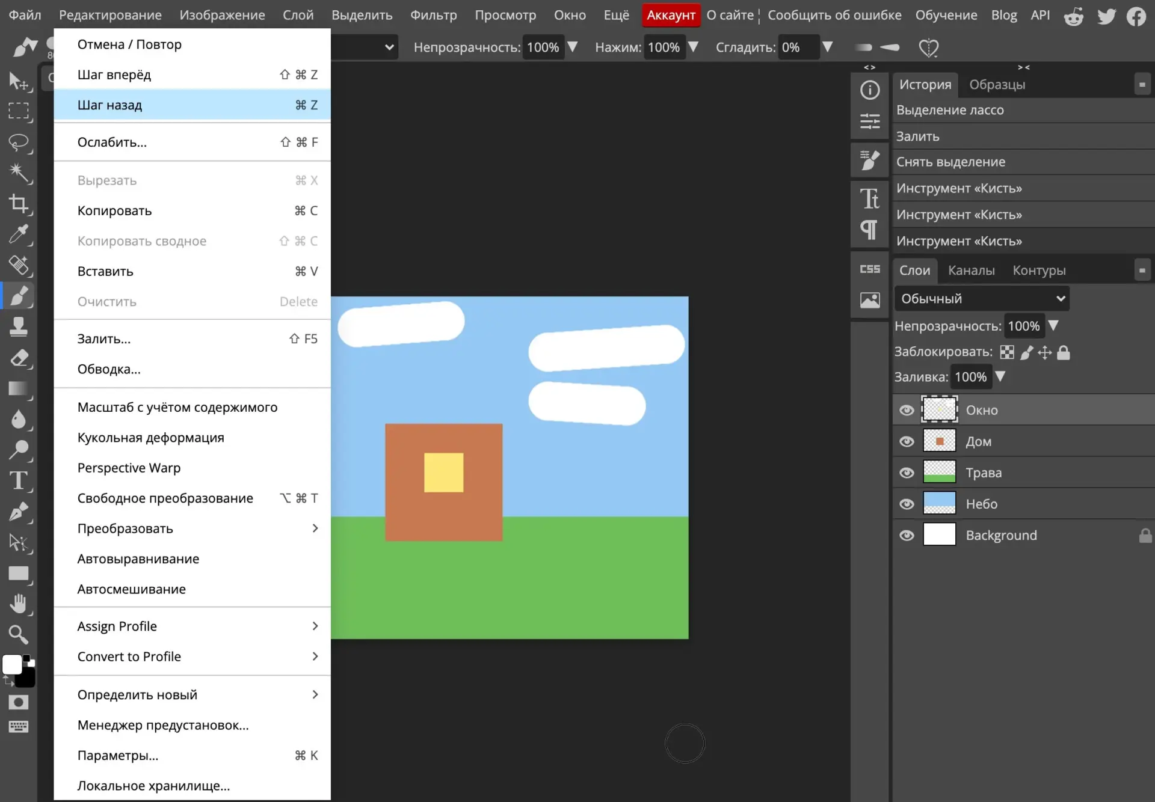Click the foreground color swatch

pos(11,665)
